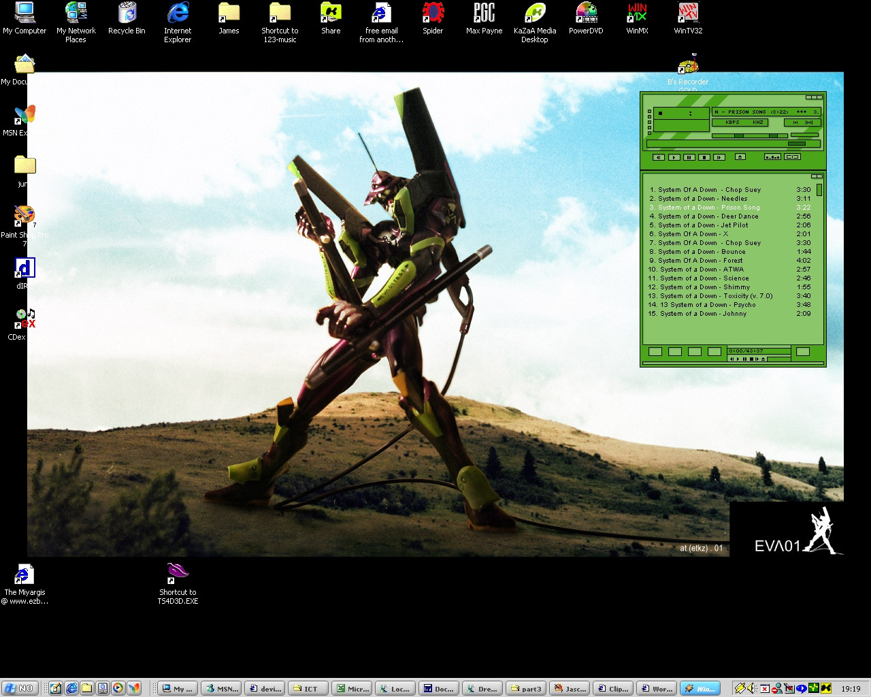Select track 2 Needles in playlist

(730, 199)
